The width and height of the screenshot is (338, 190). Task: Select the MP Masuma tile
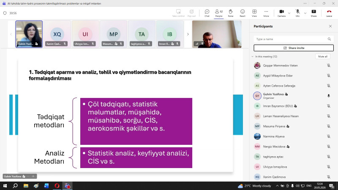click(x=113, y=34)
